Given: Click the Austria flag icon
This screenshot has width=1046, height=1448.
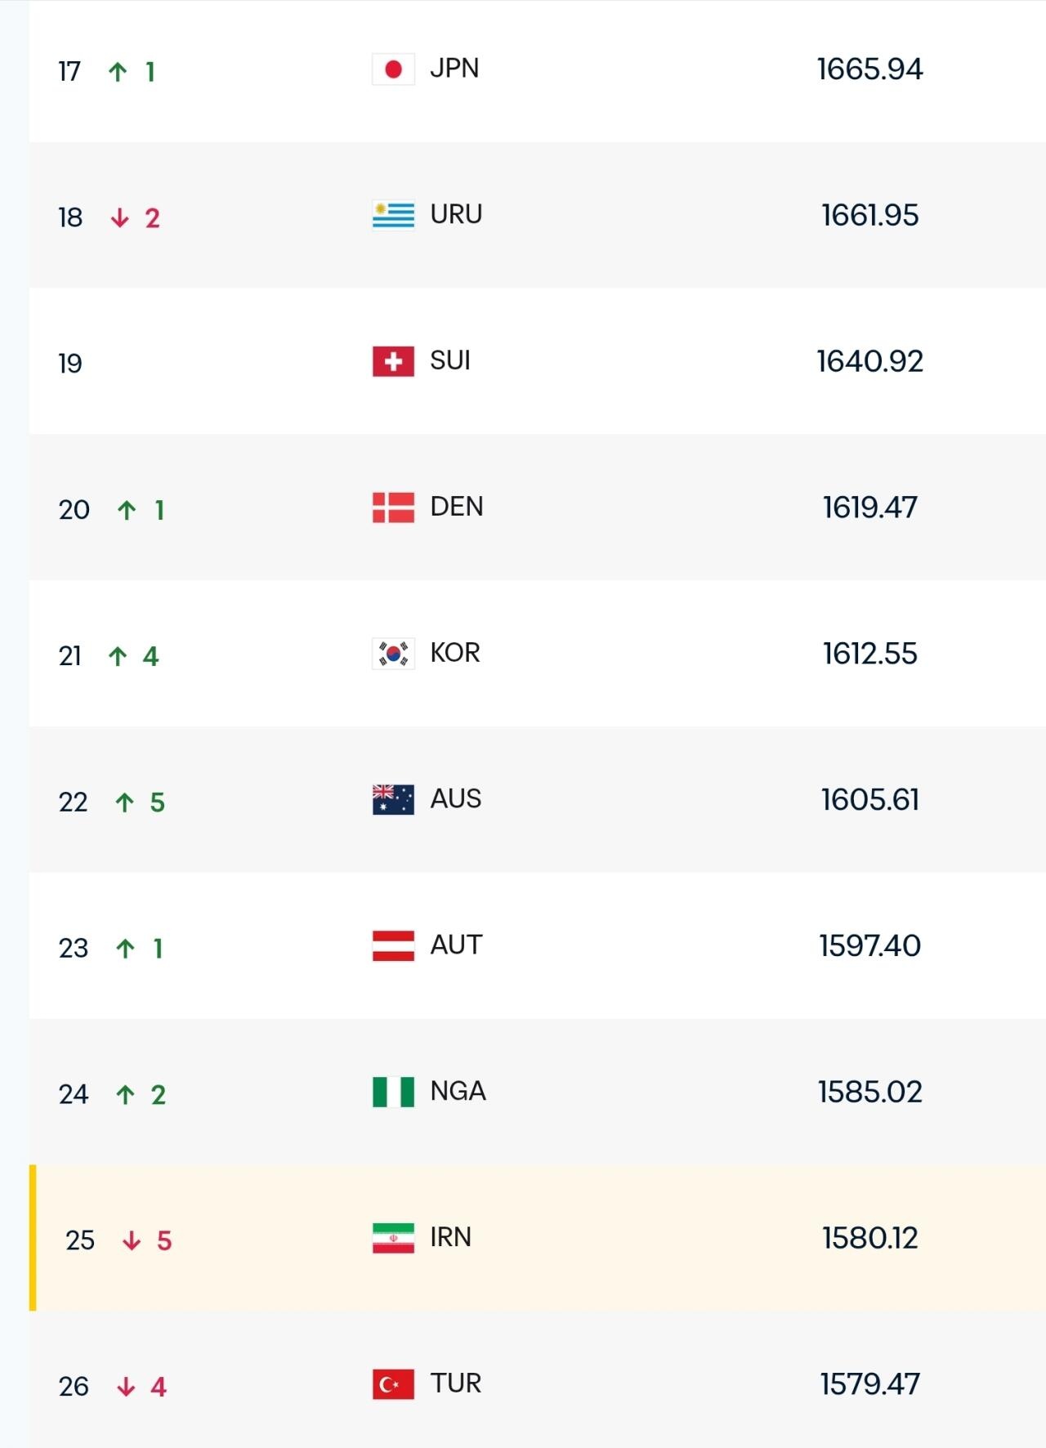Looking at the screenshot, I should [x=393, y=945].
